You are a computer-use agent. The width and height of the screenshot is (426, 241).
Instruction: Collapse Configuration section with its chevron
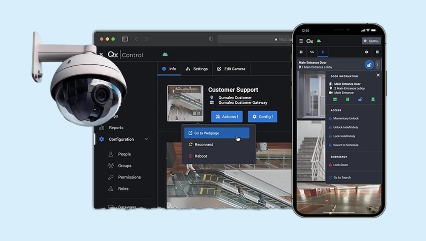(146, 139)
